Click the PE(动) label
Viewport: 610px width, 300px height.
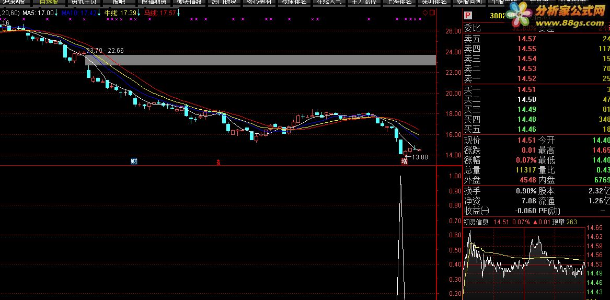pos(549,211)
